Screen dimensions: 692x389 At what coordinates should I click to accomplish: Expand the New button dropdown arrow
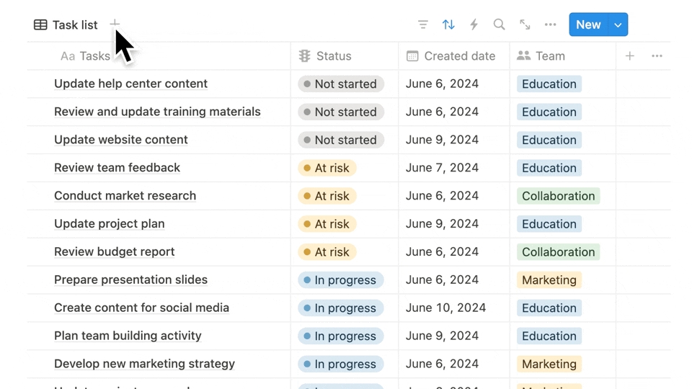618,24
